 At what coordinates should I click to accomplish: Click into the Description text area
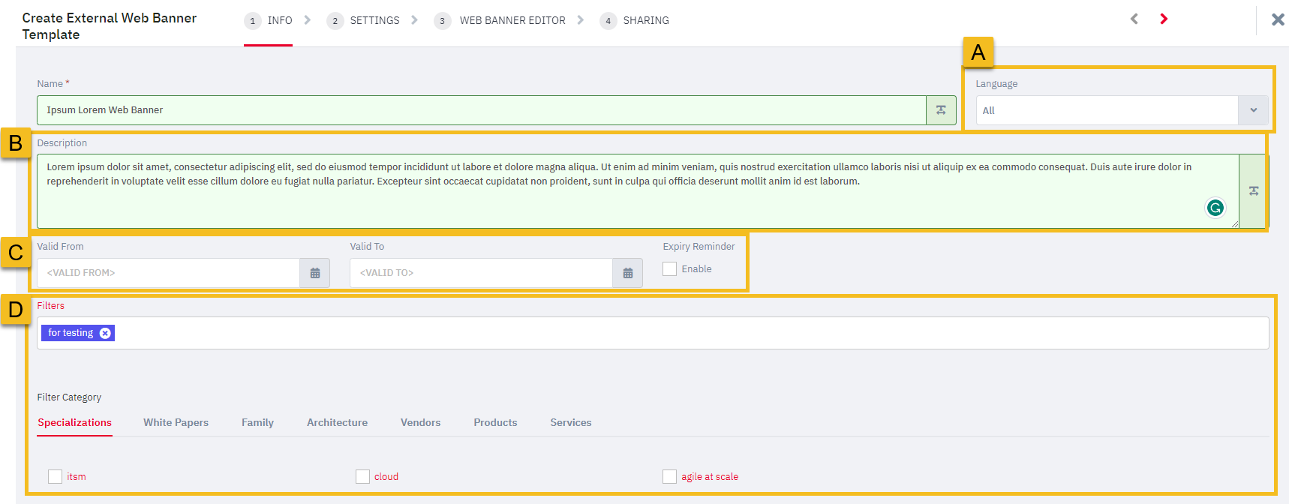(638, 191)
